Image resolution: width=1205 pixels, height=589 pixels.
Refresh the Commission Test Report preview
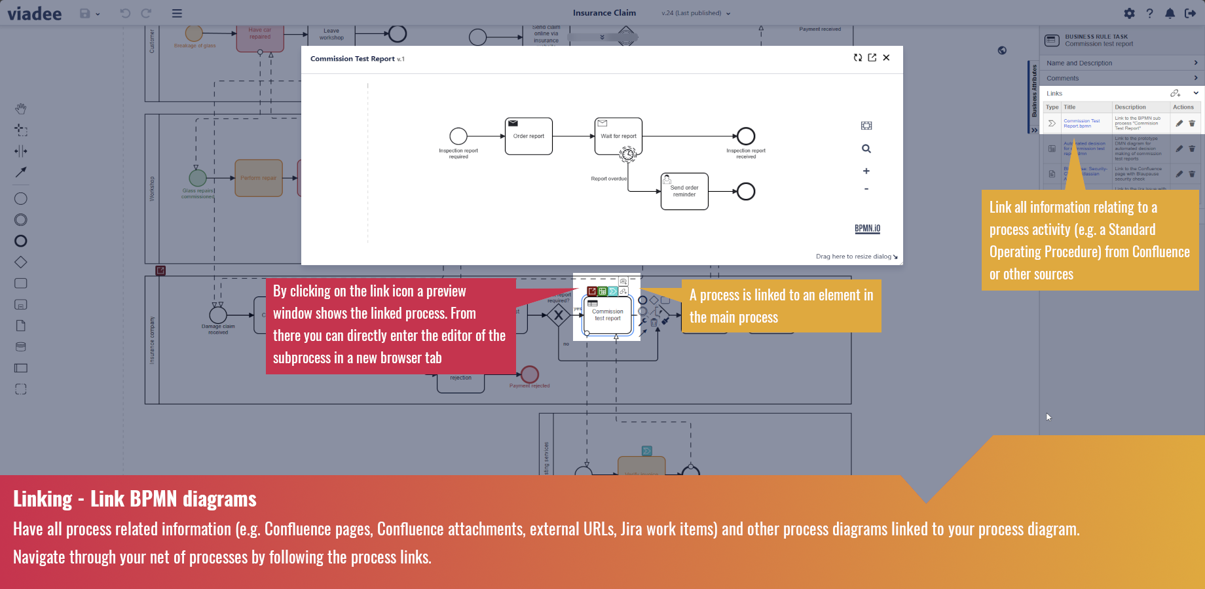click(x=858, y=58)
